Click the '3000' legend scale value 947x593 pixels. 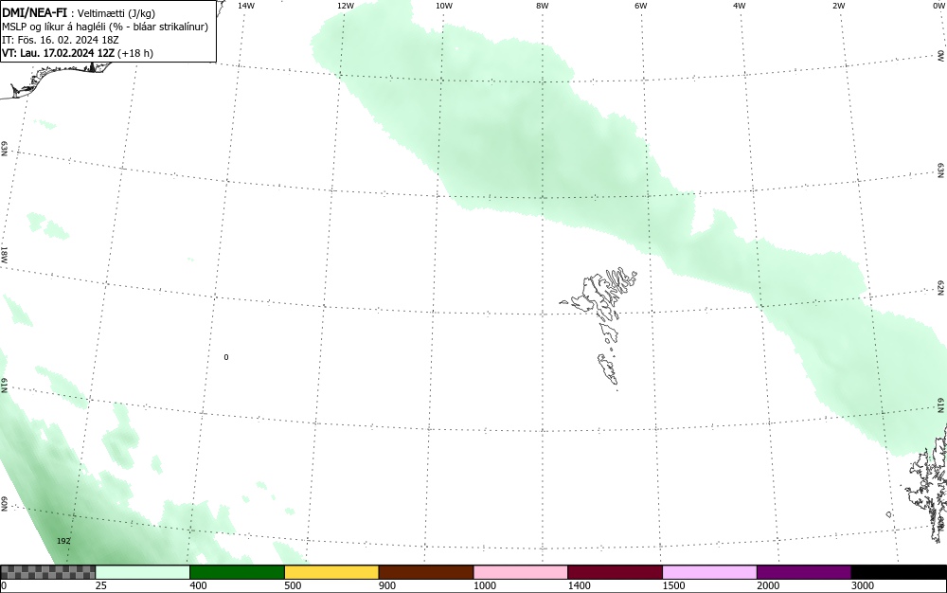[x=863, y=585]
